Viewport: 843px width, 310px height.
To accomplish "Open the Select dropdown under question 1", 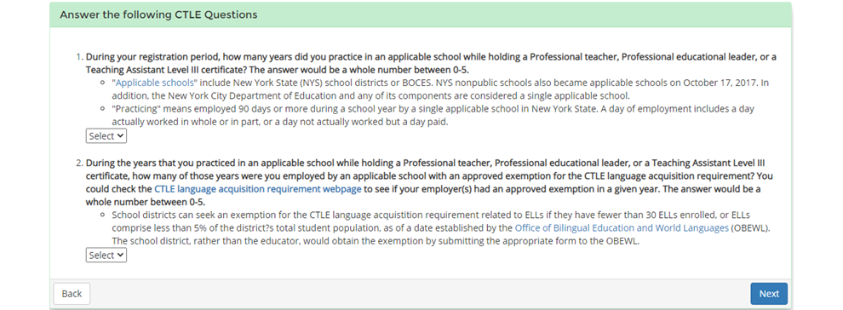I will click(x=106, y=136).
